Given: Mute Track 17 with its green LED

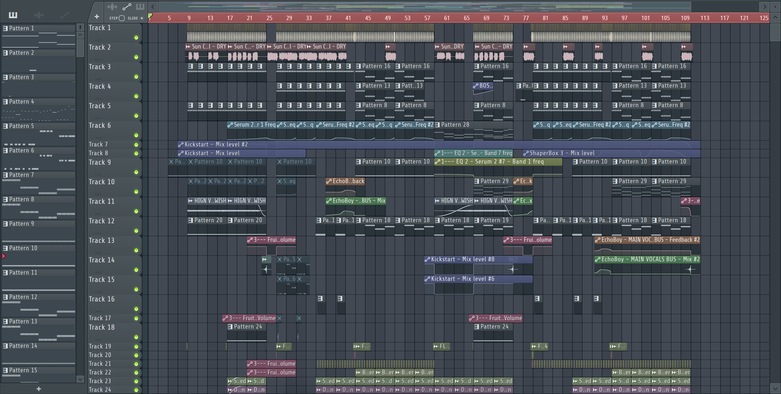Looking at the screenshot, I should click(136, 319).
